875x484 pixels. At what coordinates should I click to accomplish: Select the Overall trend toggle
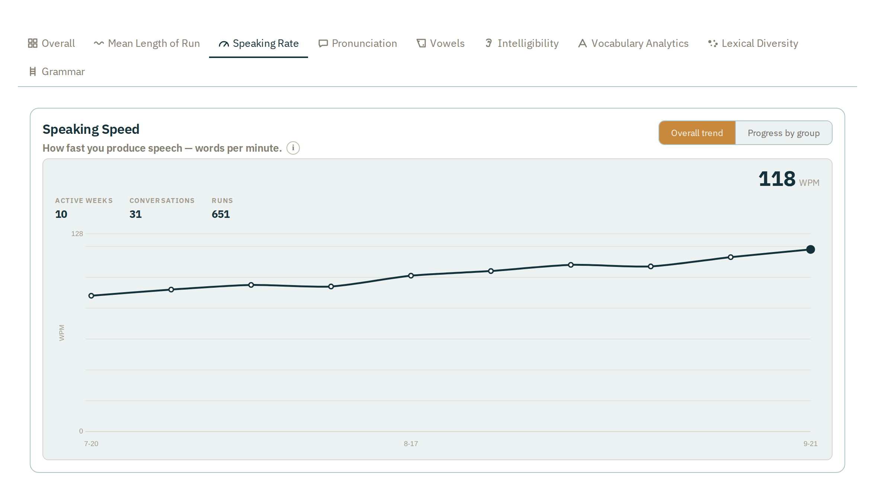pos(697,133)
